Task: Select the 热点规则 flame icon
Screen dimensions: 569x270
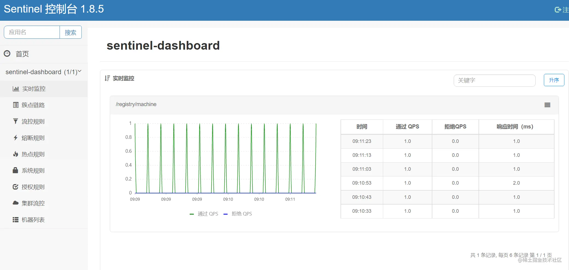Action: (x=16, y=154)
